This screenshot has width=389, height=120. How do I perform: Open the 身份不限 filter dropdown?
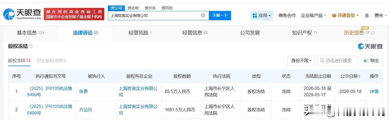(x=301, y=60)
